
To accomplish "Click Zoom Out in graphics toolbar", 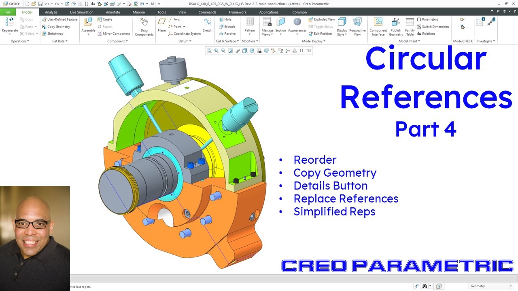I will click(x=223, y=51).
